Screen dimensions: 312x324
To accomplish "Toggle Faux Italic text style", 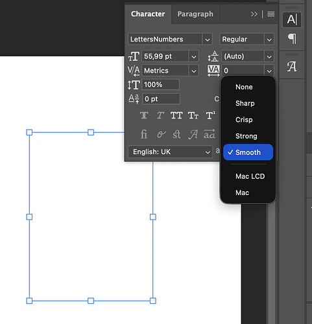I will point(160,115).
